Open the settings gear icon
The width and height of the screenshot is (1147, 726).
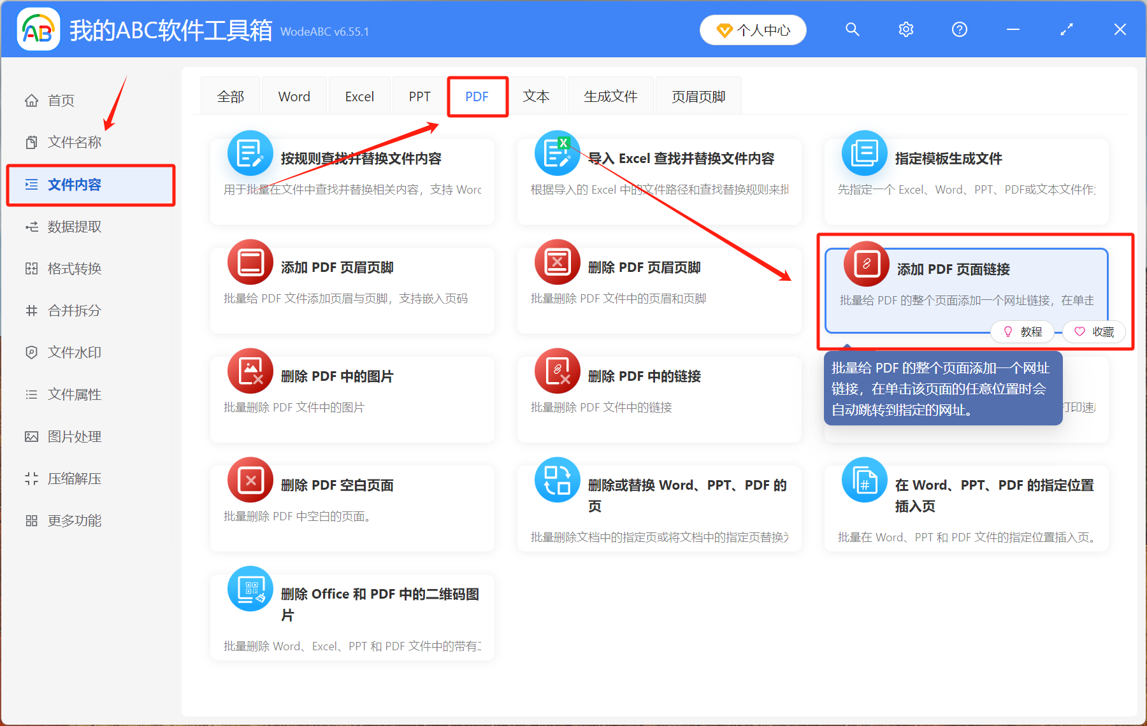tap(905, 29)
